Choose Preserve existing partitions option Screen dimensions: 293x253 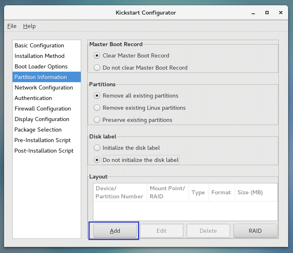tap(97, 120)
